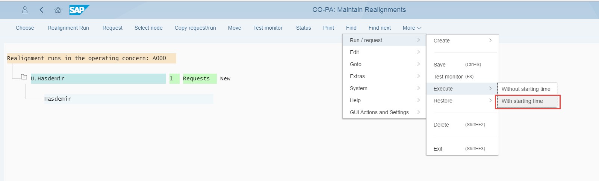The height and width of the screenshot is (181, 599).
Task: Open the Restore submenu
Action: (462, 101)
